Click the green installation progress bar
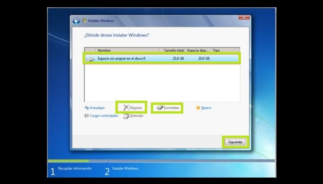Image resolution: width=323 pixels, height=184 pixels. point(68,161)
